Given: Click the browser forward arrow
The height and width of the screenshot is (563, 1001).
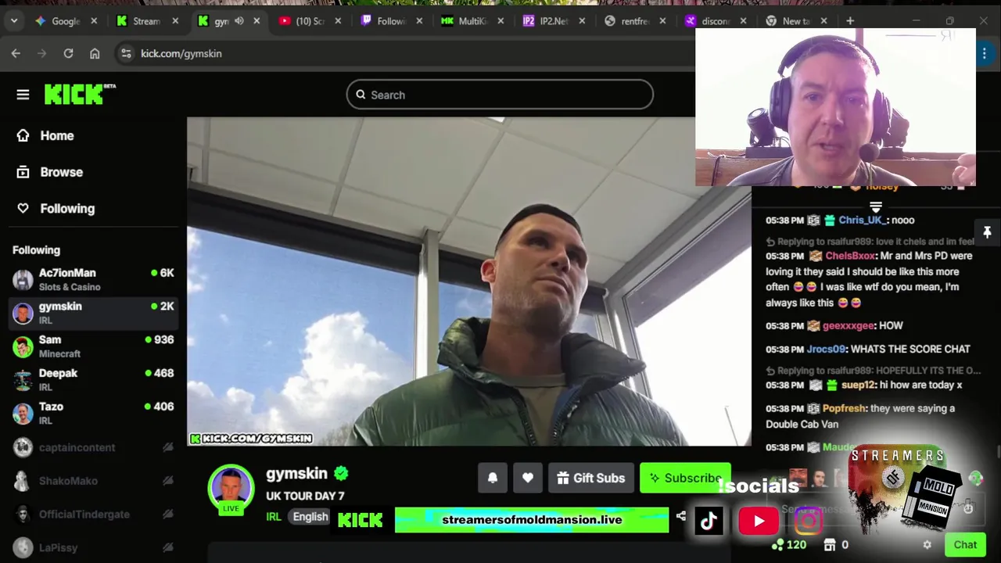Looking at the screenshot, I should (42, 53).
